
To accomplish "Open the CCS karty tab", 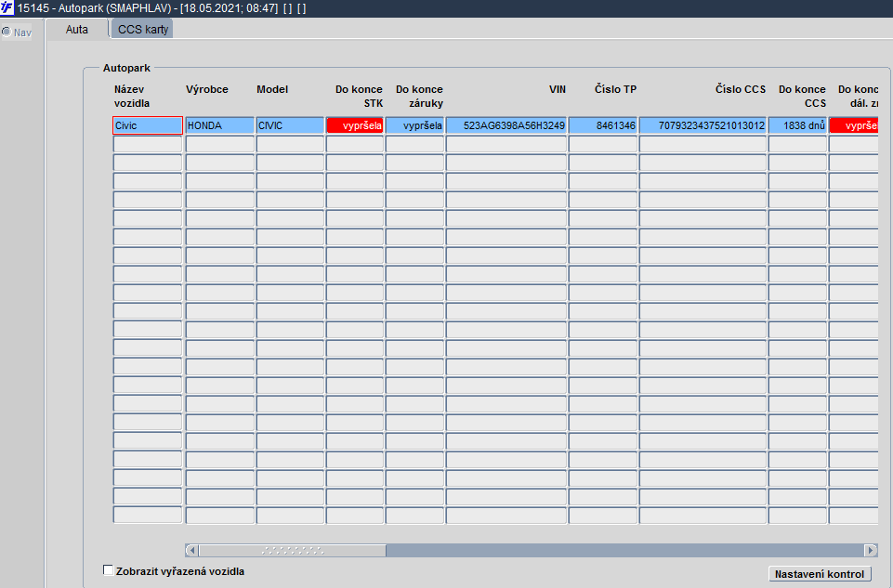I will coord(143,30).
